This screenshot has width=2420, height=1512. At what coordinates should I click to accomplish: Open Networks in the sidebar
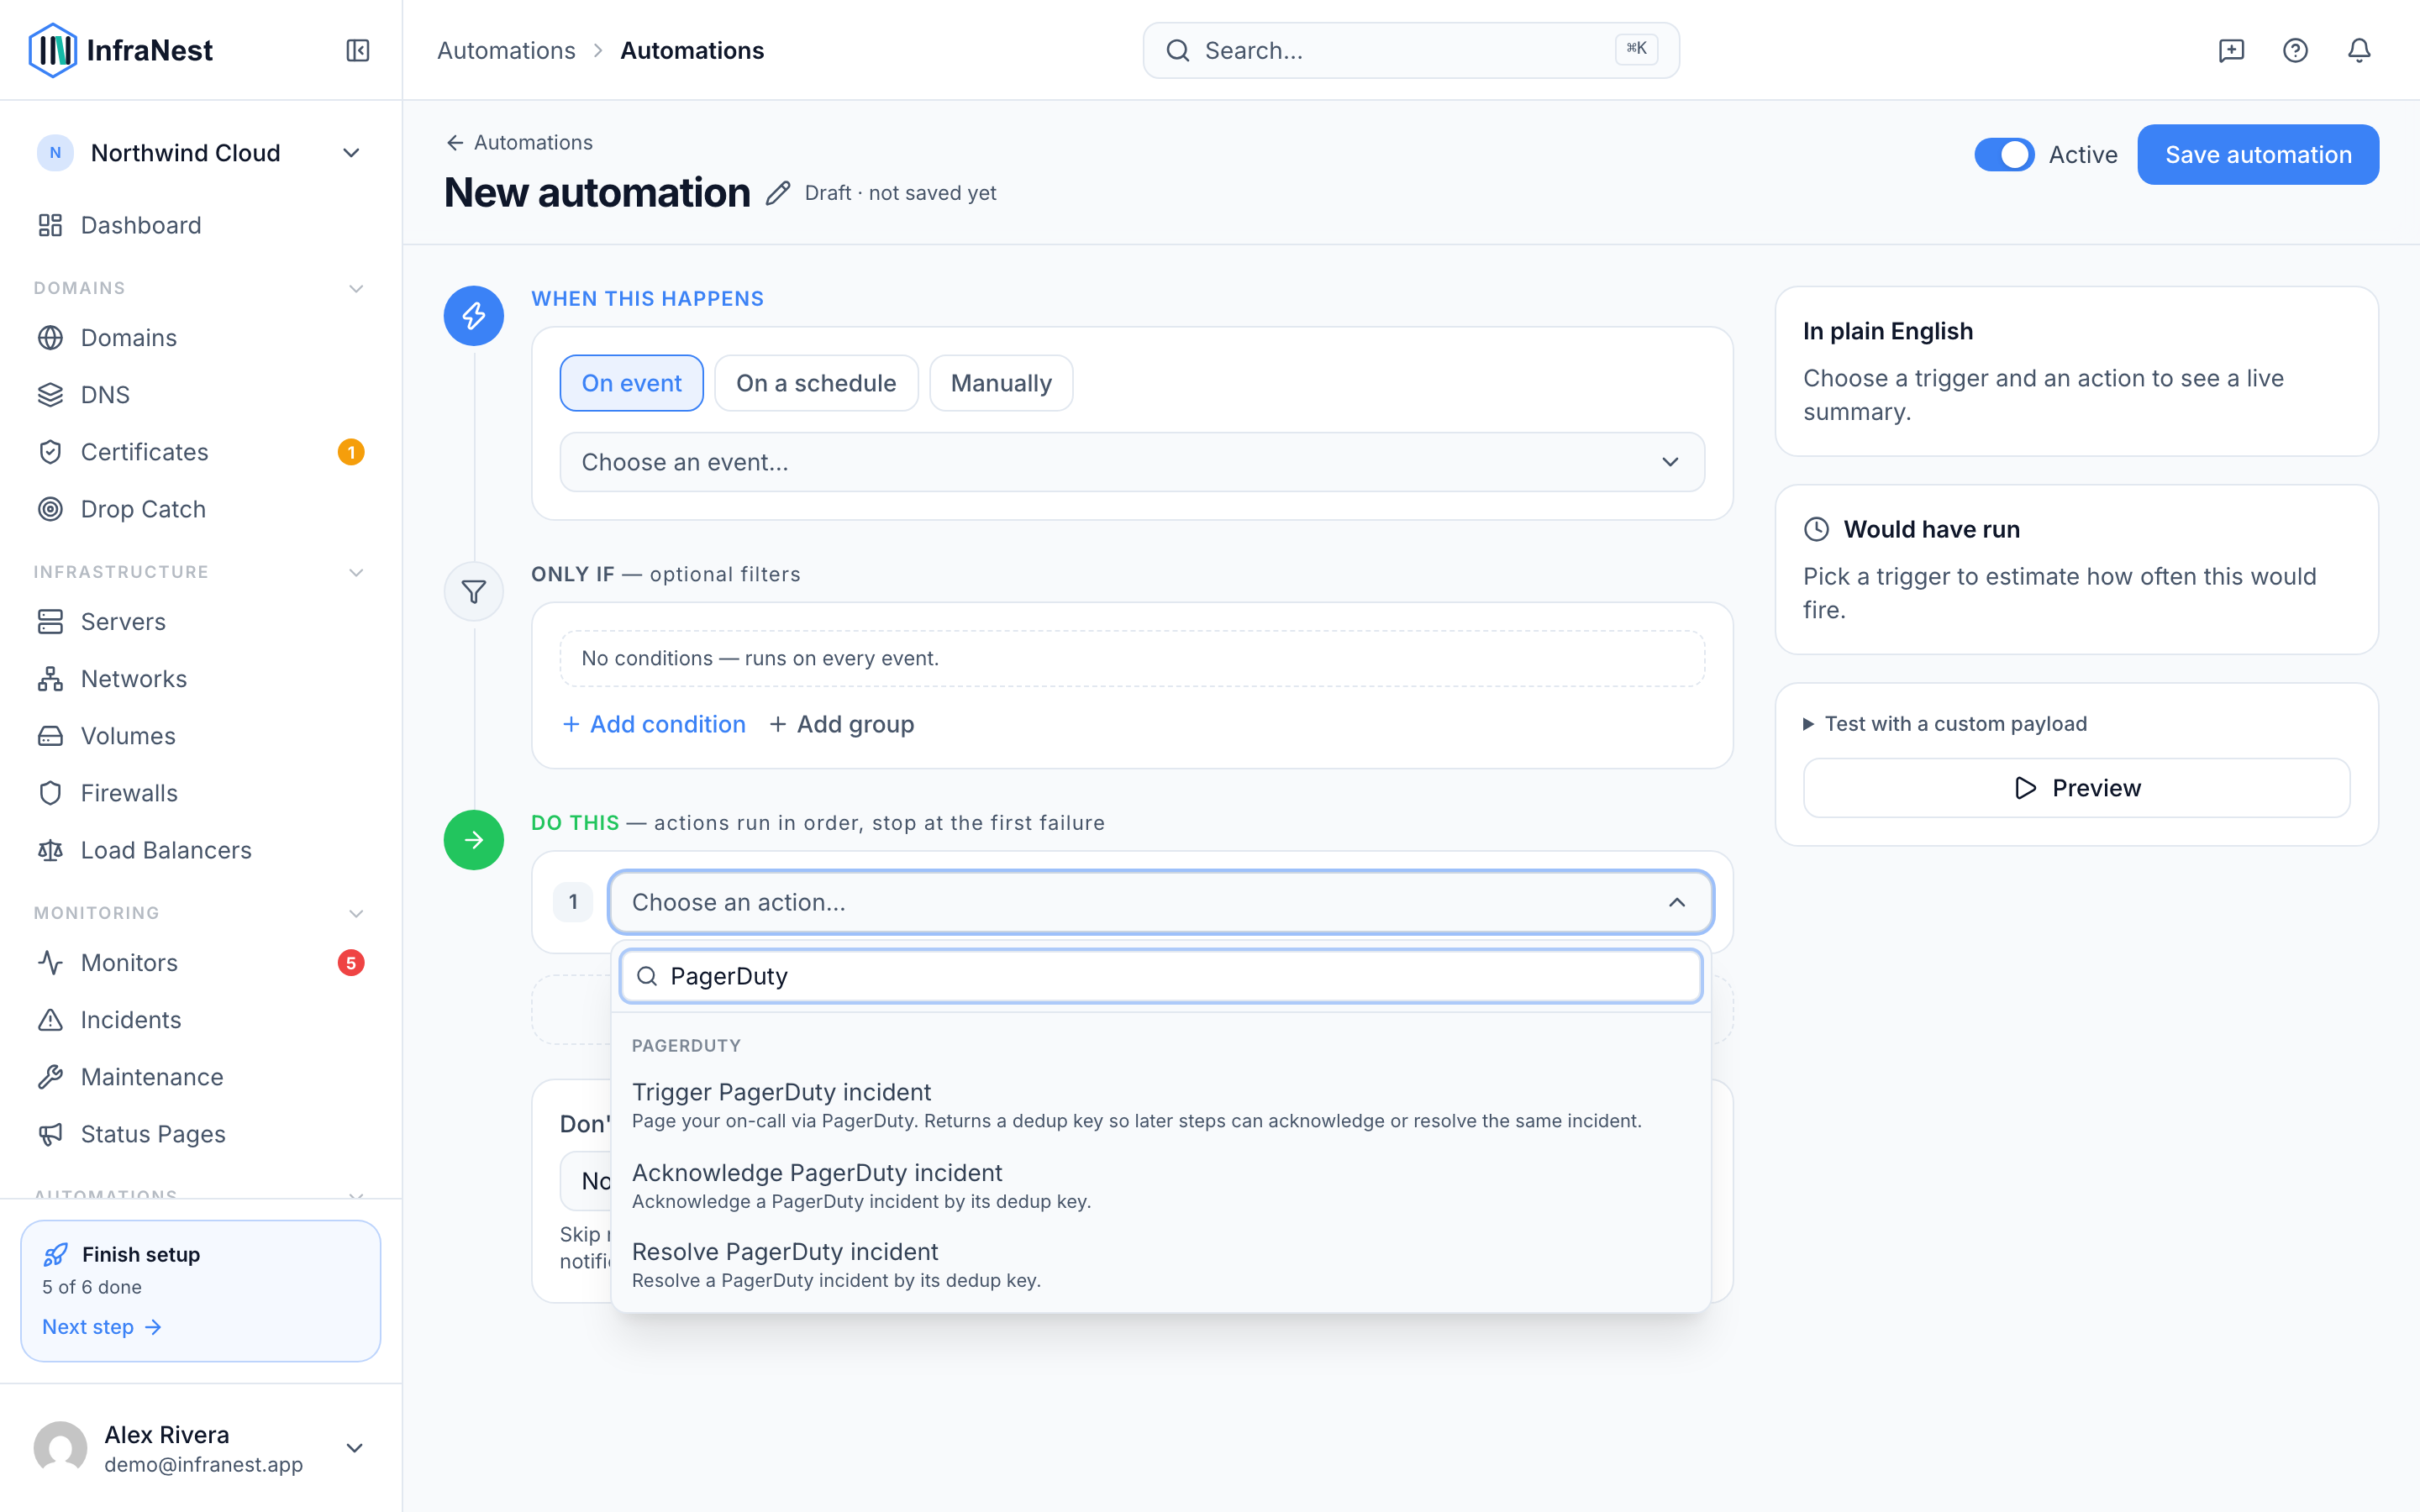(201, 679)
